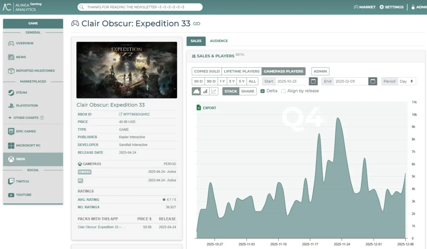427x249 pixels.
Task: Open Twitch social page in sidebar
Action: point(22,182)
